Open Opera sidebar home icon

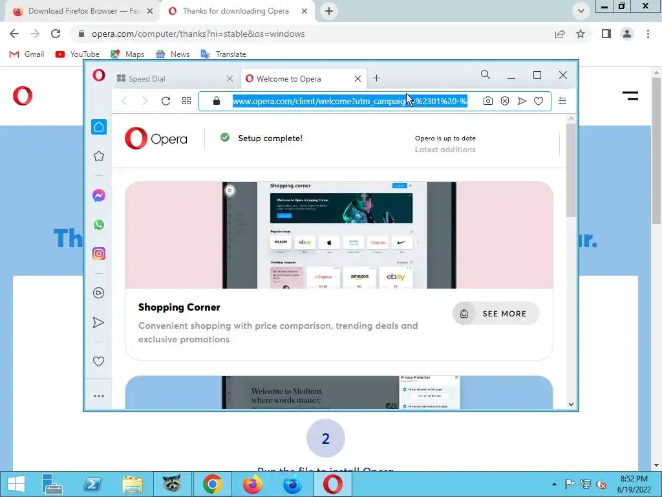[99, 127]
